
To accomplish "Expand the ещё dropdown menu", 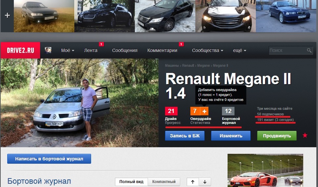I will [239, 50].
